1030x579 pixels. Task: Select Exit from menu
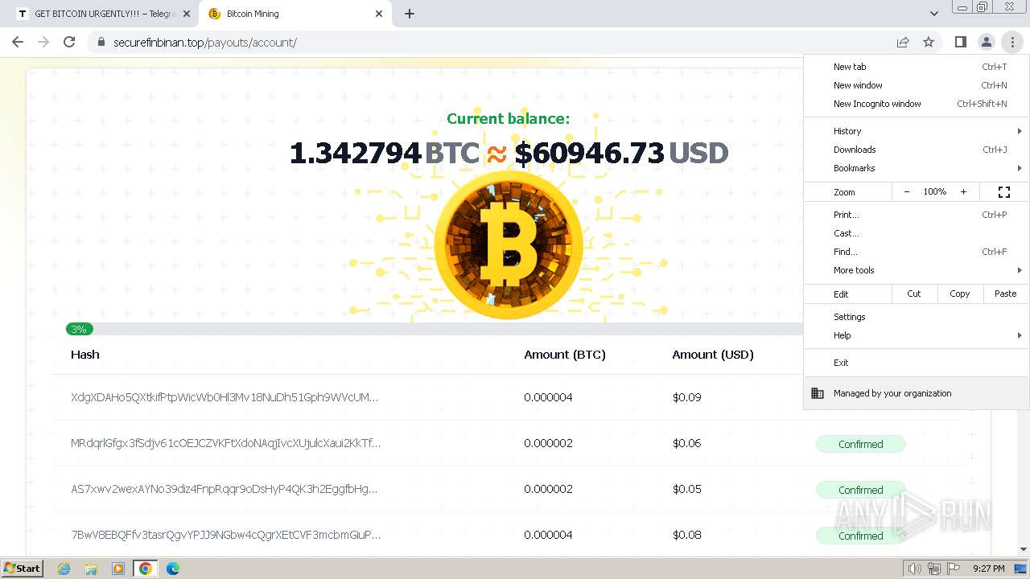pos(917,363)
